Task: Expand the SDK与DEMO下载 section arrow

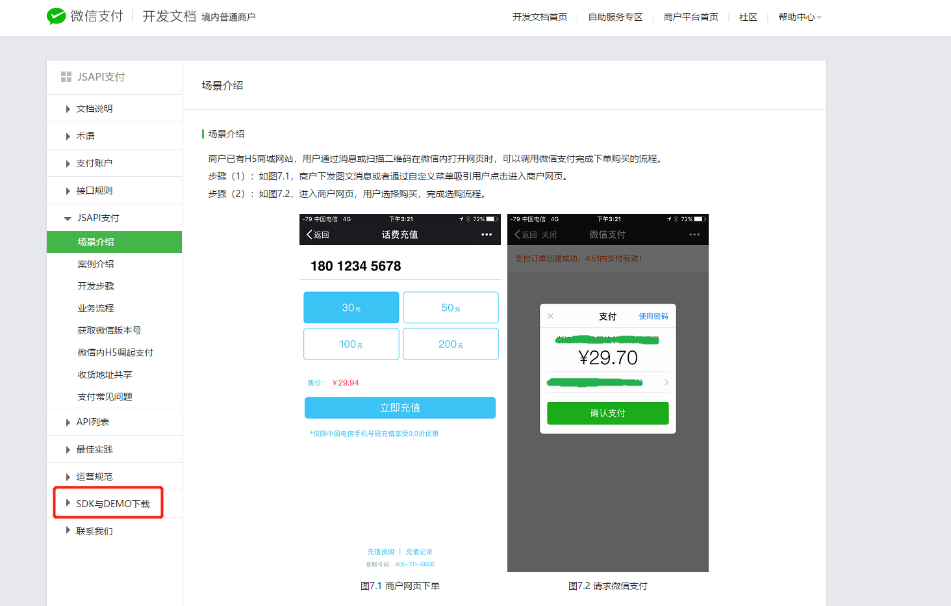Action: 68,503
